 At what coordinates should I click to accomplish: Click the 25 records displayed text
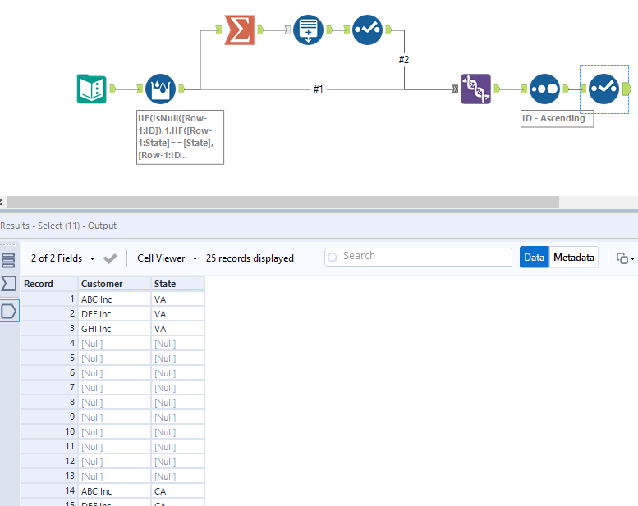[250, 258]
